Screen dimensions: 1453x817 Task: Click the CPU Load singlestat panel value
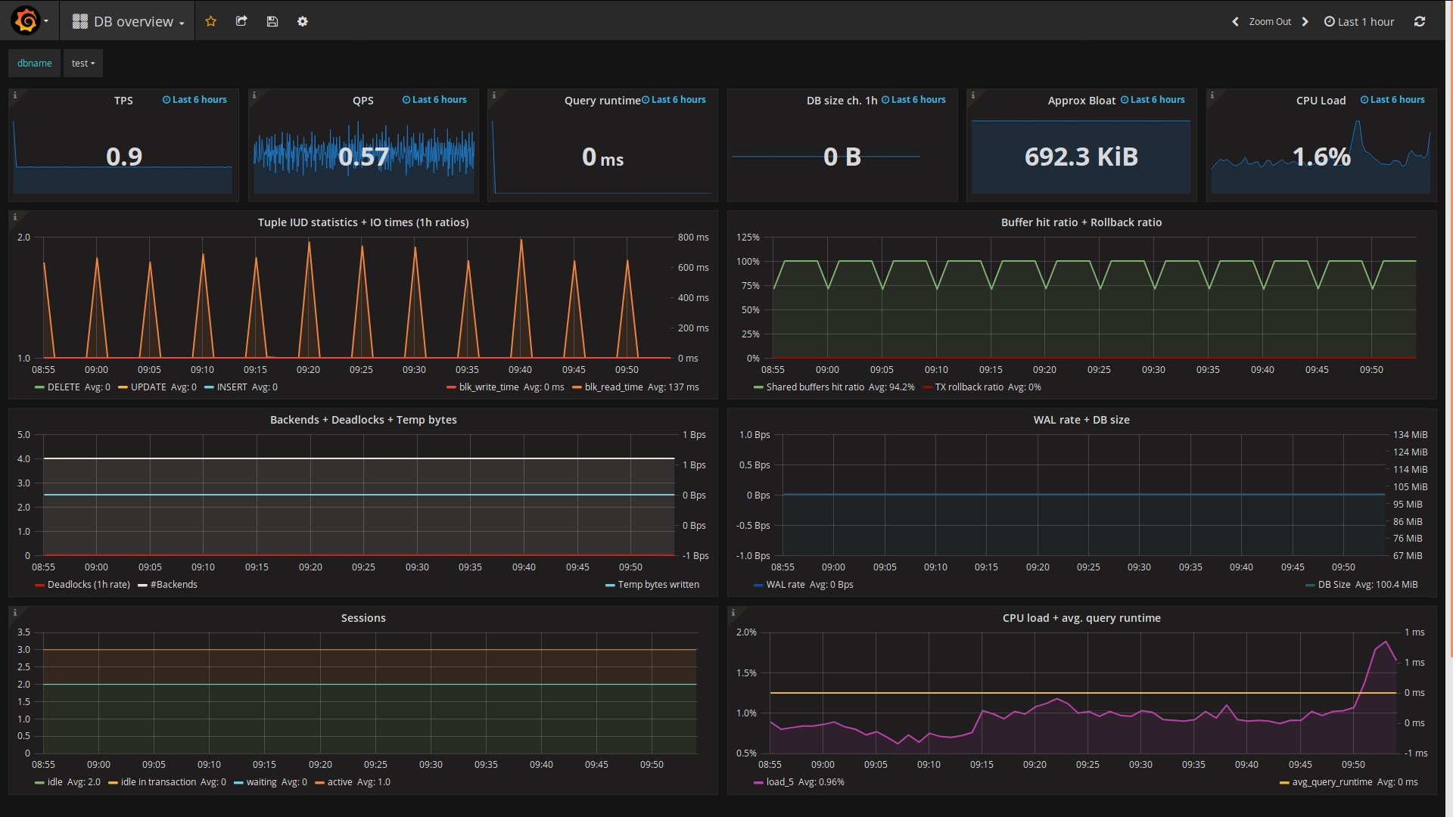click(x=1321, y=157)
